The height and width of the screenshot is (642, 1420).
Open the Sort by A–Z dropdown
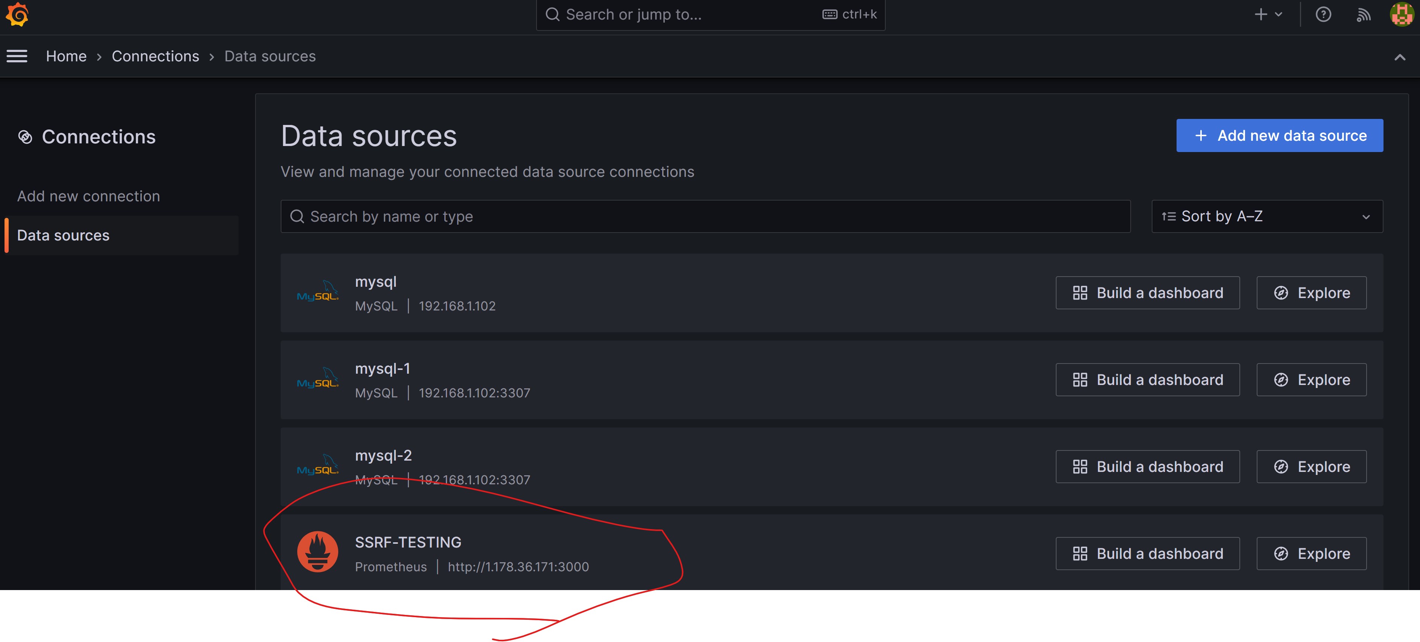pos(1267,217)
